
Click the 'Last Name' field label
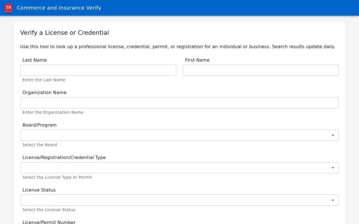34,60
